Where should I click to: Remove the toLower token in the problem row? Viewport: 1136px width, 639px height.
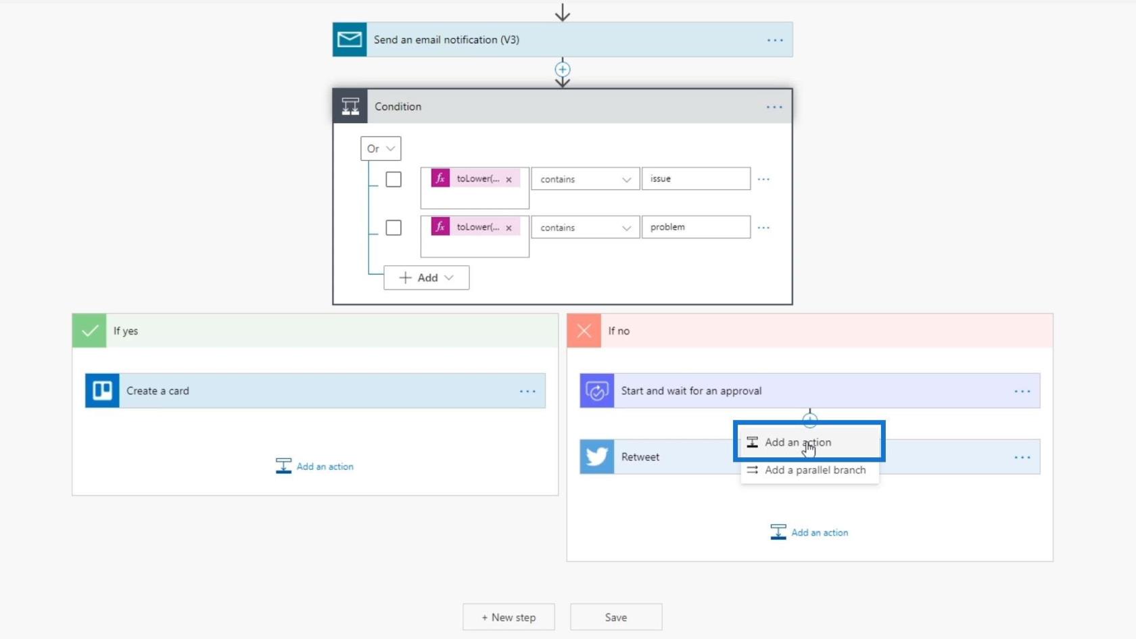click(x=508, y=228)
